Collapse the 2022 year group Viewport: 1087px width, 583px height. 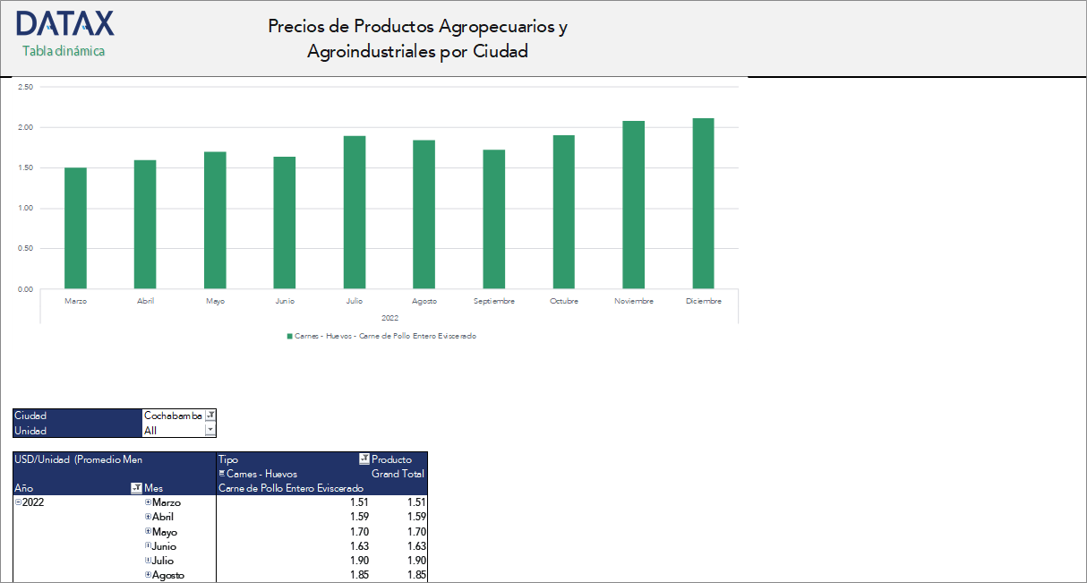17,502
